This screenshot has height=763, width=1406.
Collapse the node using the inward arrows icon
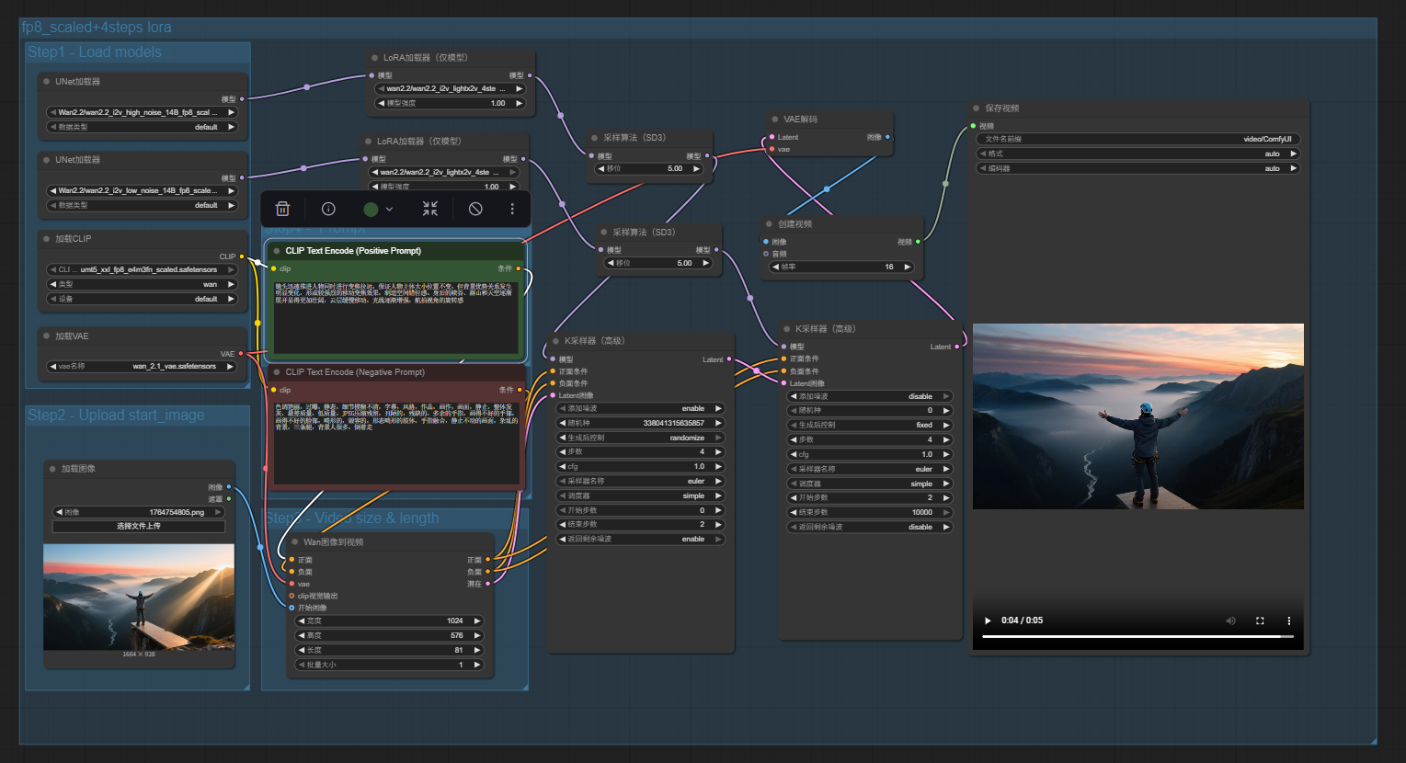click(430, 209)
